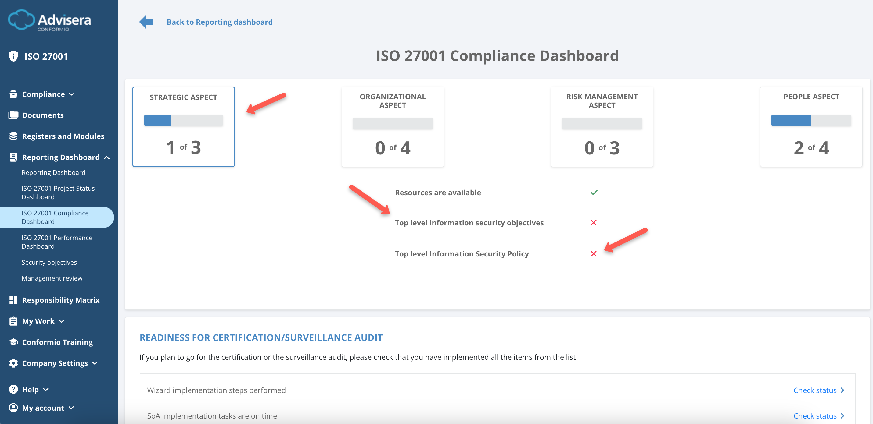
Task: Select the ISO 27001 shield icon
Action: click(13, 56)
